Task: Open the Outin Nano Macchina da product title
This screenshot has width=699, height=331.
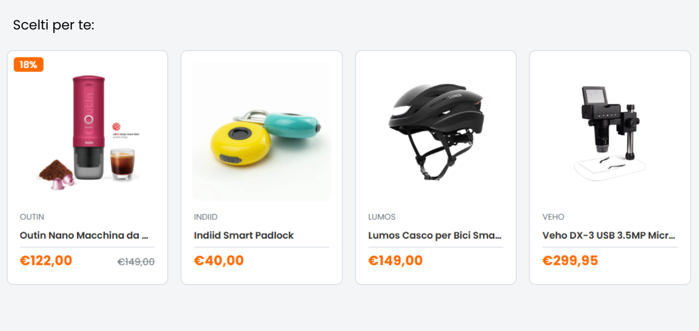Action: point(84,235)
